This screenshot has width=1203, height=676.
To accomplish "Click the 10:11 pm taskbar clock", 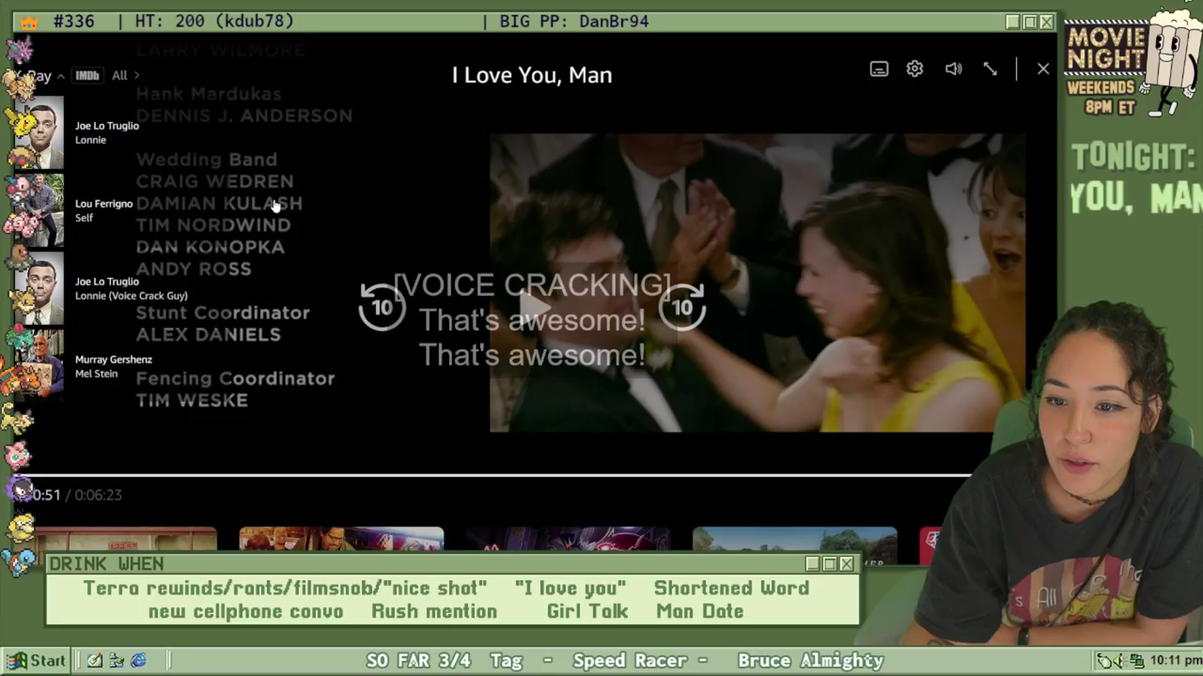I will pos(1175,660).
